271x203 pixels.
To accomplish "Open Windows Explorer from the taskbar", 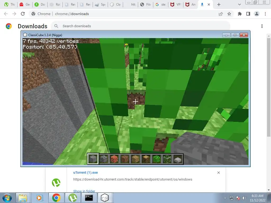I will point(23,198).
